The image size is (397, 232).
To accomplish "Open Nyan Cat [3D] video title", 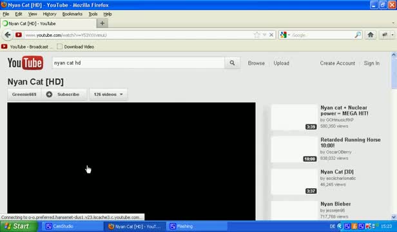I will pyautogui.click(x=337, y=171).
